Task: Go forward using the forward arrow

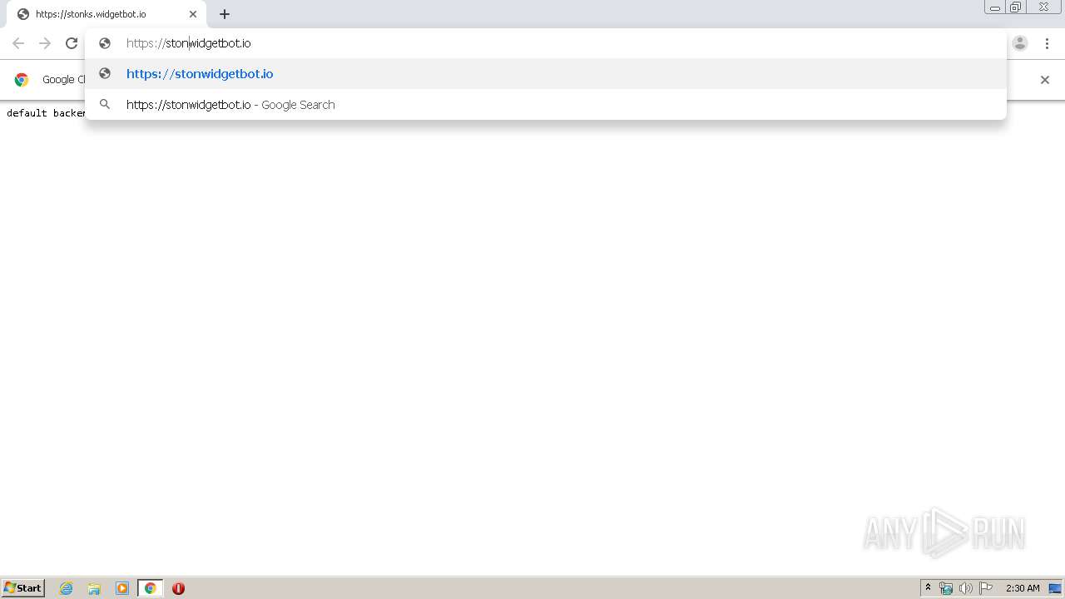Action: [x=45, y=43]
